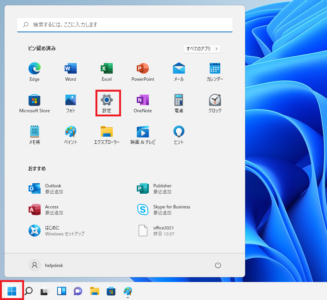
Task: Start PowerPoint from the Start menu
Action: (x=143, y=72)
